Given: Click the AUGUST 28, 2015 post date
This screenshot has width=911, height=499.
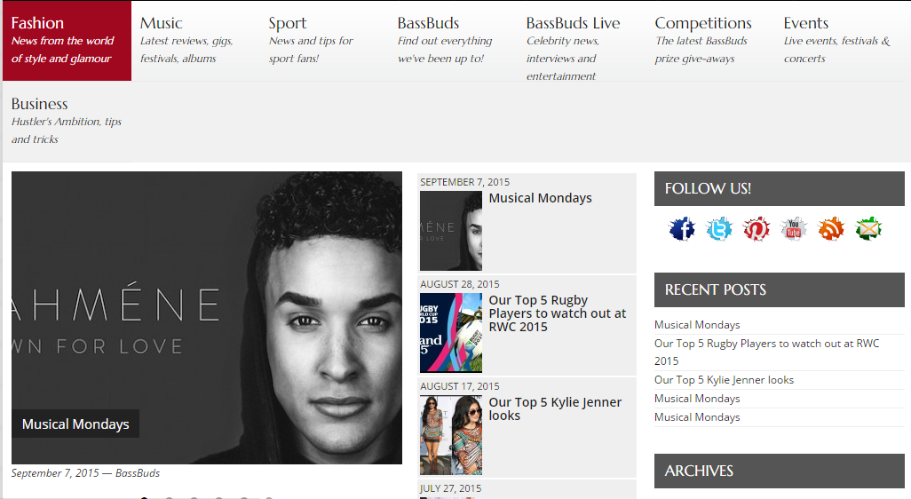Looking at the screenshot, I should coord(460,284).
